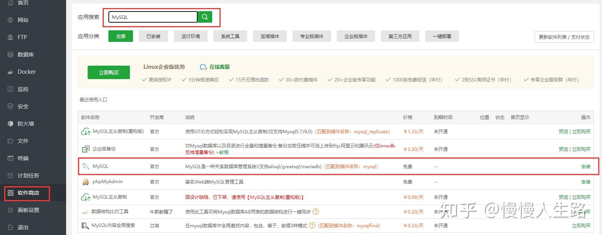The height and width of the screenshot is (235, 602).
Task: Click the 在线客服 chat bubble icon
Action: pos(203,67)
